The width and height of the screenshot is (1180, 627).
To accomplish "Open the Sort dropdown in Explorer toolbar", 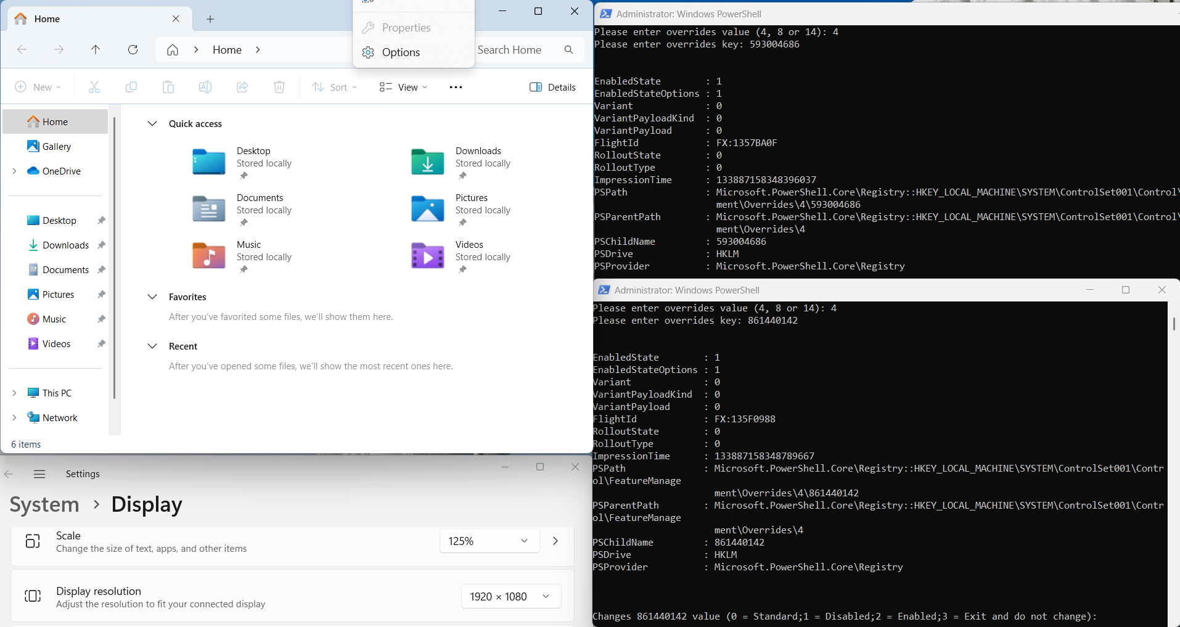I will click(x=335, y=87).
